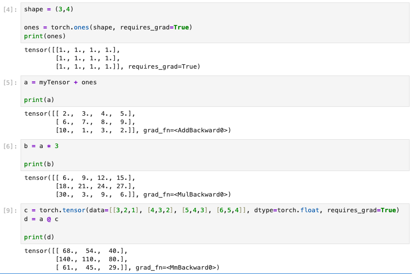Click the AddBackward0 output tensor

tap(127, 122)
